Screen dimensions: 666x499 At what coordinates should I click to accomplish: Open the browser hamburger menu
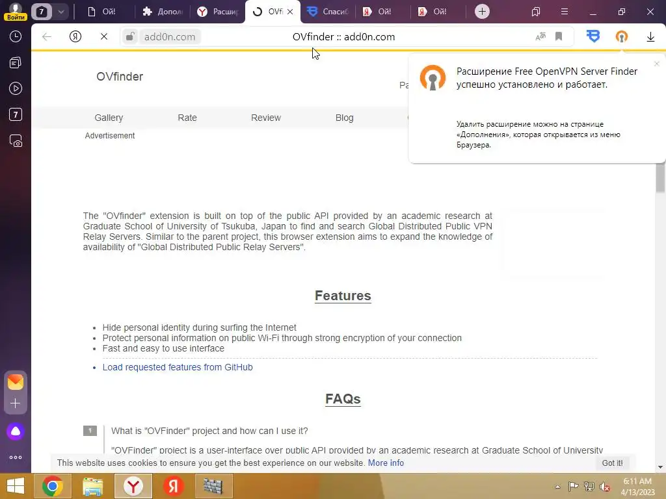click(x=565, y=12)
